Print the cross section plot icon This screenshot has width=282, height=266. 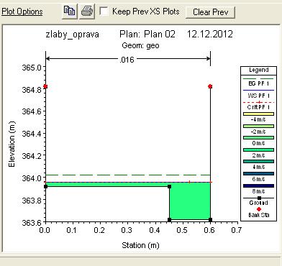(x=87, y=11)
